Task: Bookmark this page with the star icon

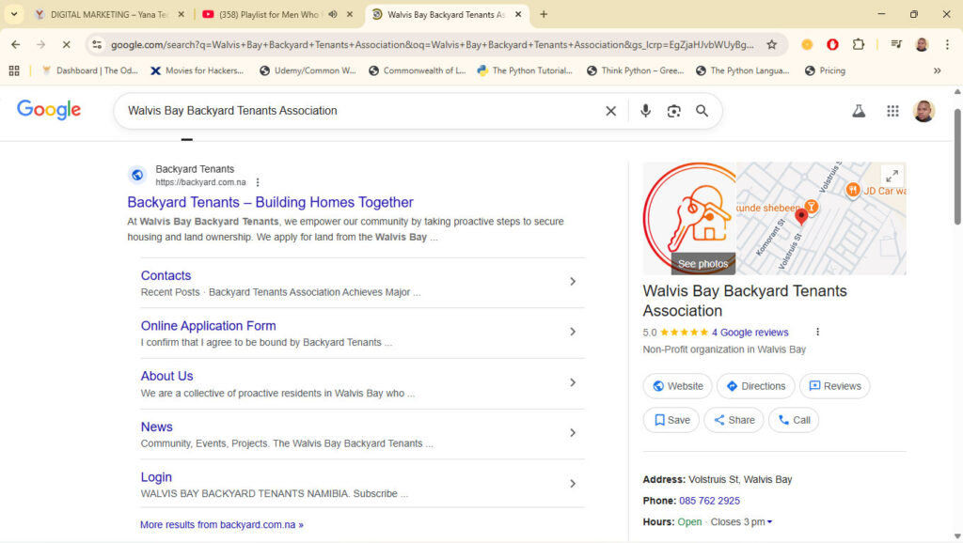Action: 771,44
